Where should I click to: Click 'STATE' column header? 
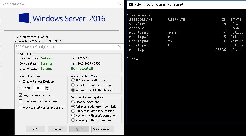(x=236, y=20)
